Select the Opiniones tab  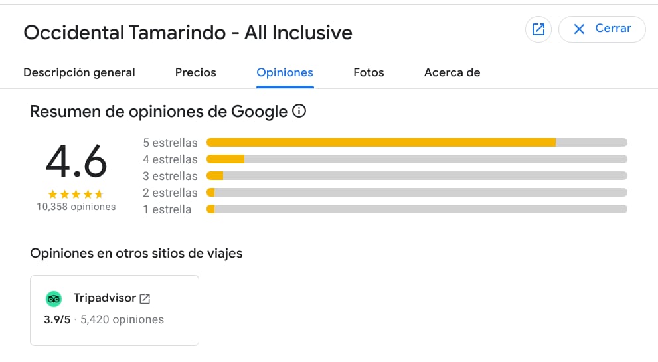point(285,73)
